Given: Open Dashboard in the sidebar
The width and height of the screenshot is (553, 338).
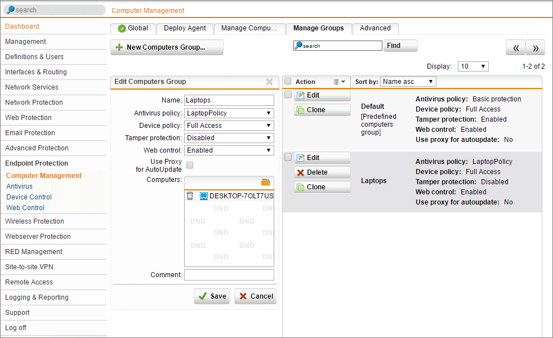Looking at the screenshot, I should point(22,26).
